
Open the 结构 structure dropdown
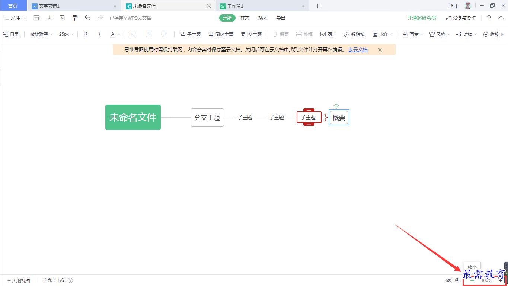click(466, 34)
